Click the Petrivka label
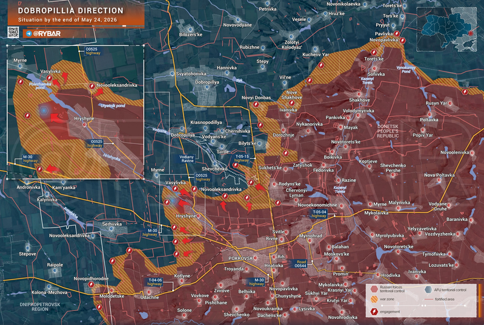This screenshot has width=484, height=325. pos(268,9)
